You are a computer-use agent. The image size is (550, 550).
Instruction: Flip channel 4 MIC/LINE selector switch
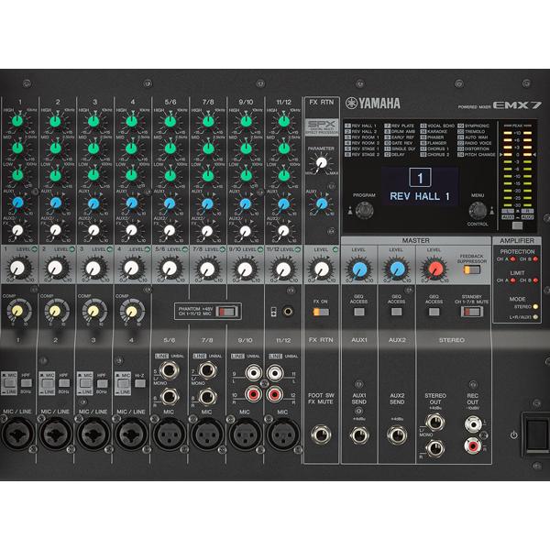[123, 383]
